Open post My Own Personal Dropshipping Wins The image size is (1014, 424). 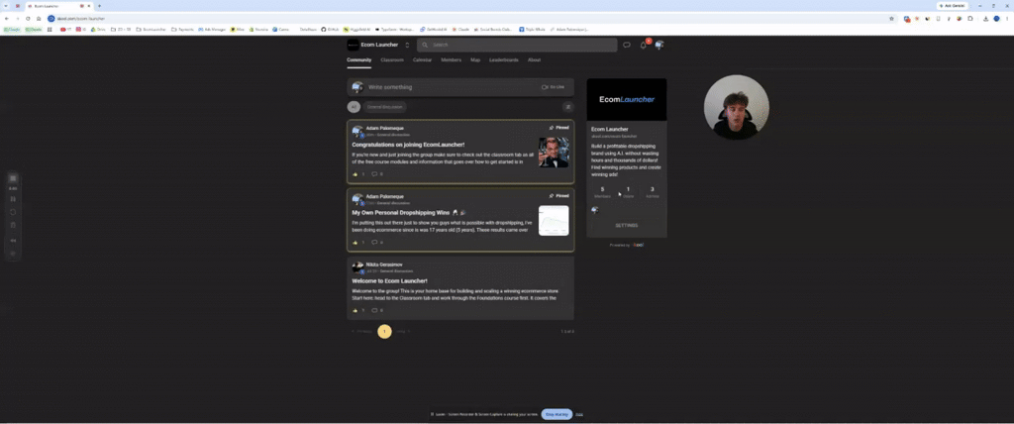click(409, 212)
